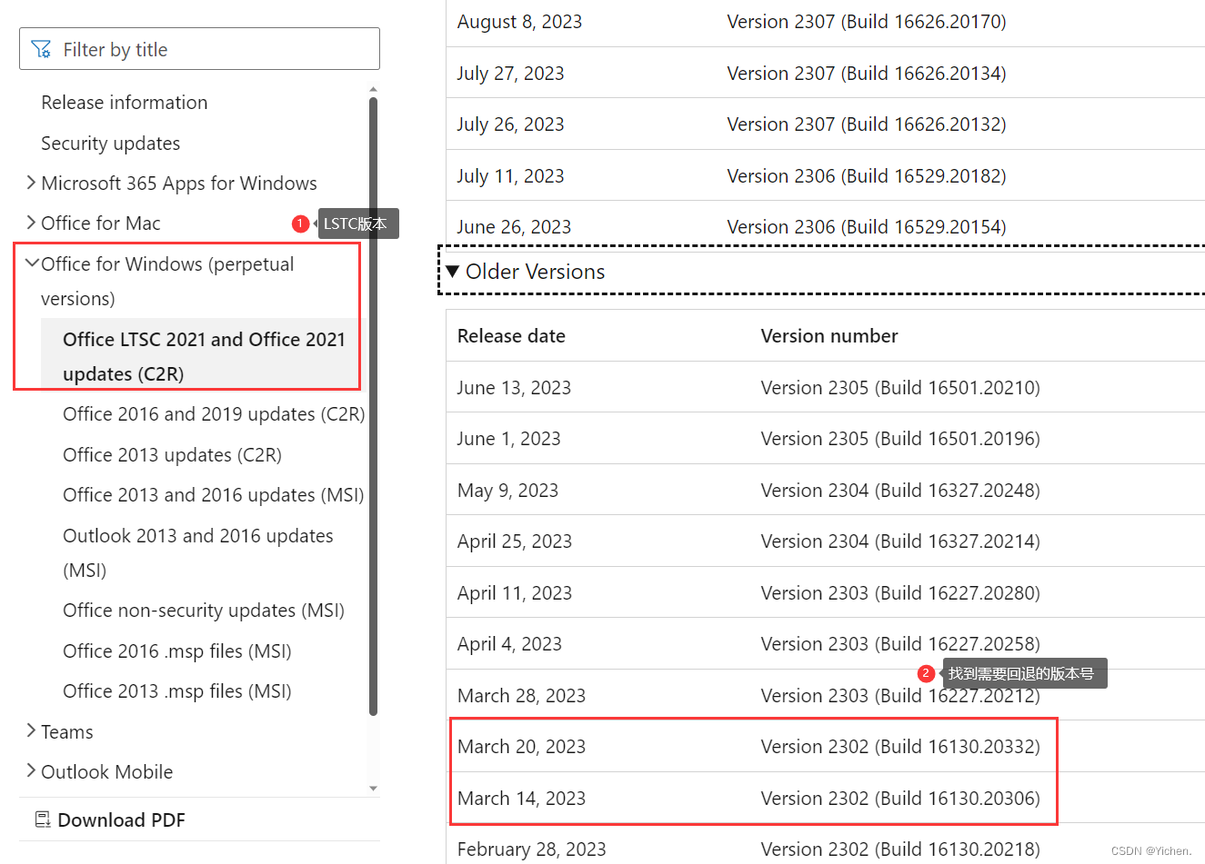Image resolution: width=1205 pixels, height=864 pixels.
Task: Collapse the Older Versions disclosure triangle
Action: pos(452,272)
